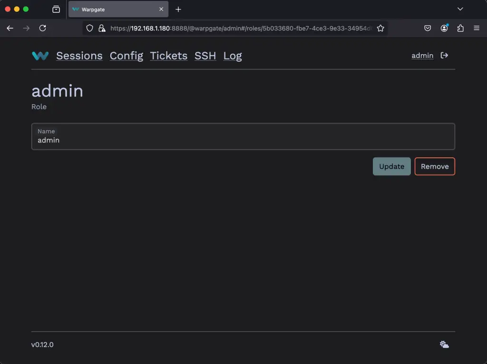View connection security via the padlock icon
Viewport: 487px width, 364px height.
tap(101, 28)
